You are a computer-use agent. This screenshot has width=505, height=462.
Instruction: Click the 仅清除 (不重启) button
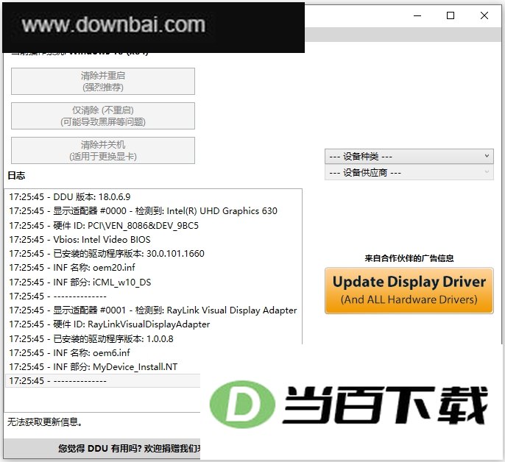point(103,116)
